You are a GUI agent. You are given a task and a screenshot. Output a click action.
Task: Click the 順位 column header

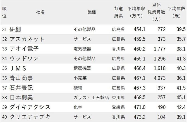4,12
